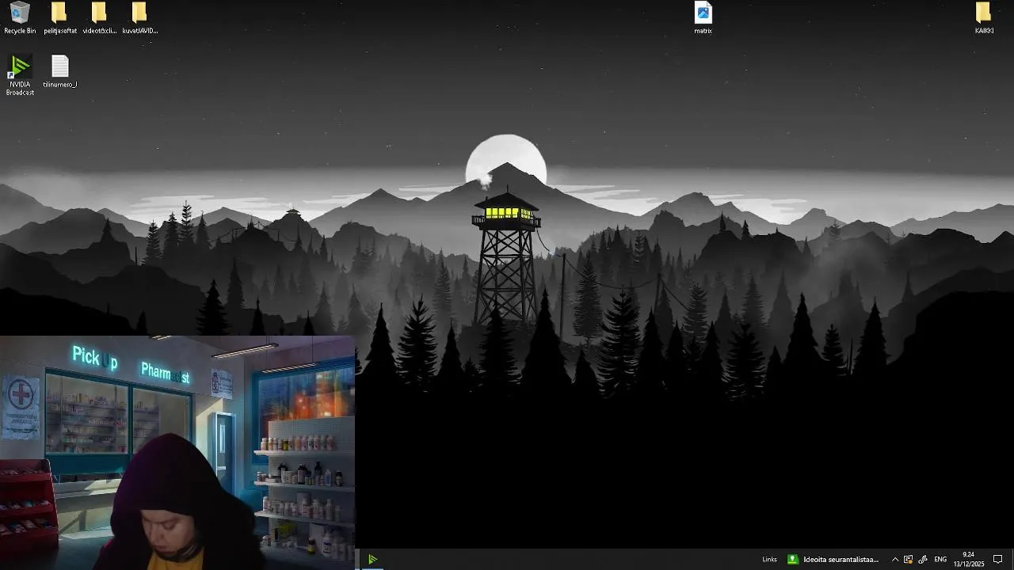This screenshot has width=1014, height=570.
Task: Open the clock showing 9.24 13/12/2025
Action: click(x=969, y=560)
